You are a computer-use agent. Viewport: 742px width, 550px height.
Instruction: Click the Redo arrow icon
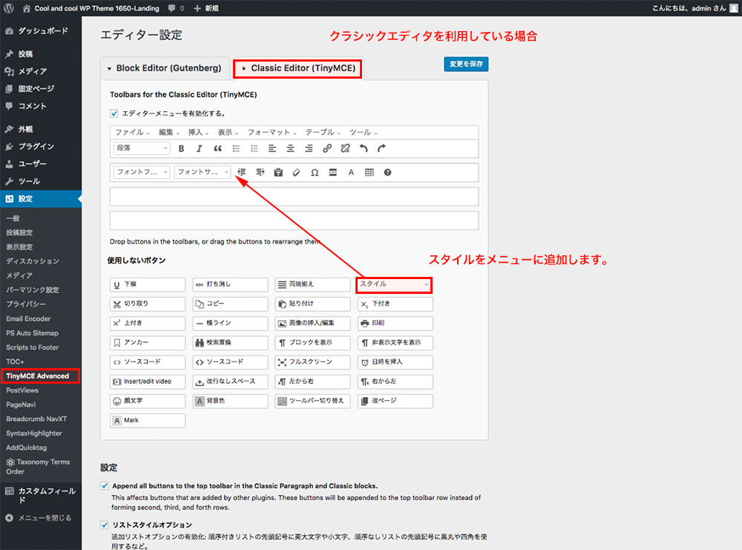pyautogui.click(x=381, y=148)
